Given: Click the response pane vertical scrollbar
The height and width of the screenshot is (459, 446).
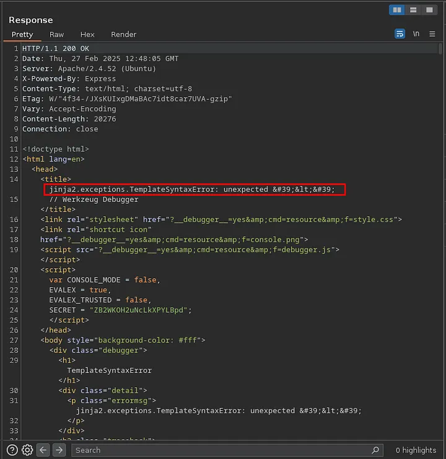Looking at the screenshot, I should coord(440,48).
